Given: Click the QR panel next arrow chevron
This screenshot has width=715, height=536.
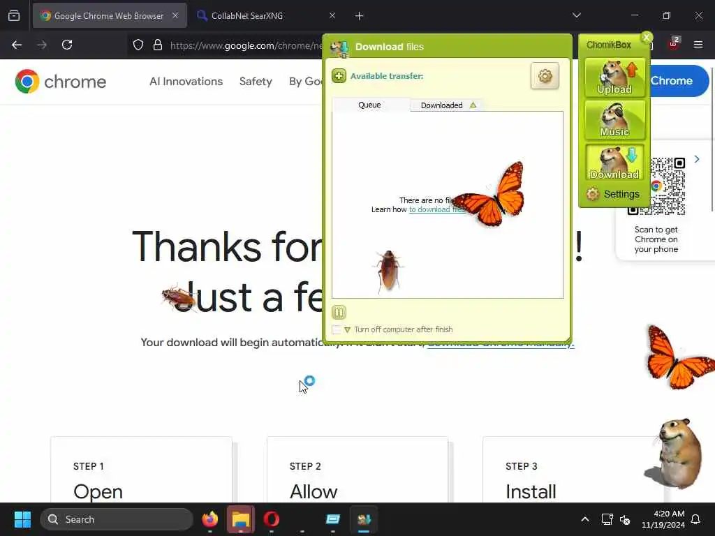Looking at the screenshot, I should point(697,159).
